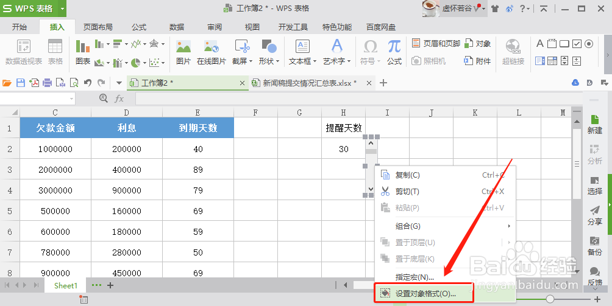This screenshot has height=306, width=612.
Task: Click 选择 in the right sidebar
Action: pyautogui.click(x=594, y=186)
